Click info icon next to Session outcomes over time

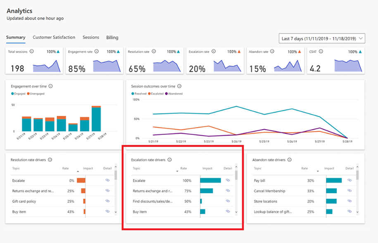[179, 86]
